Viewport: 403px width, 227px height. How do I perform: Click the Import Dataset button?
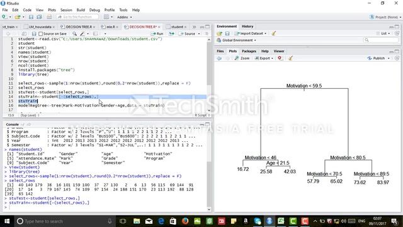click(251, 33)
